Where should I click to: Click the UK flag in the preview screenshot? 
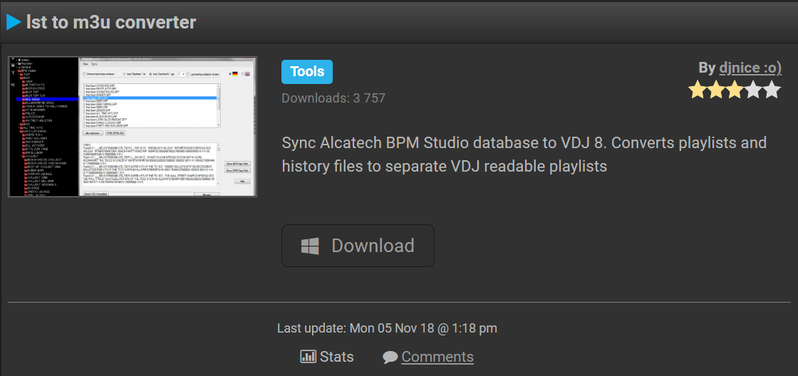coord(247,74)
